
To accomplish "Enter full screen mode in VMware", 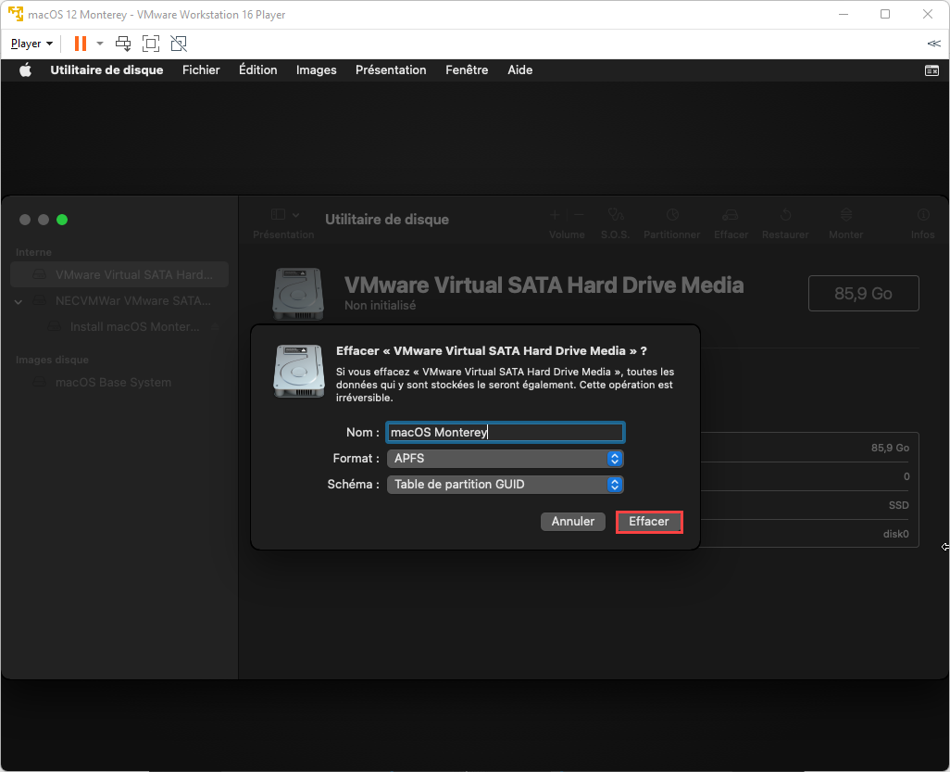I will click(151, 44).
